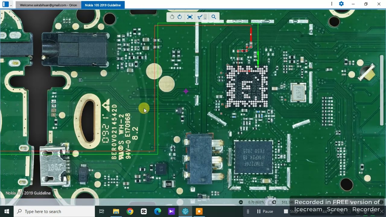Screen dimensions: 386x217
Task: Click the magenta crosshair marker on board
Action: click(186, 91)
